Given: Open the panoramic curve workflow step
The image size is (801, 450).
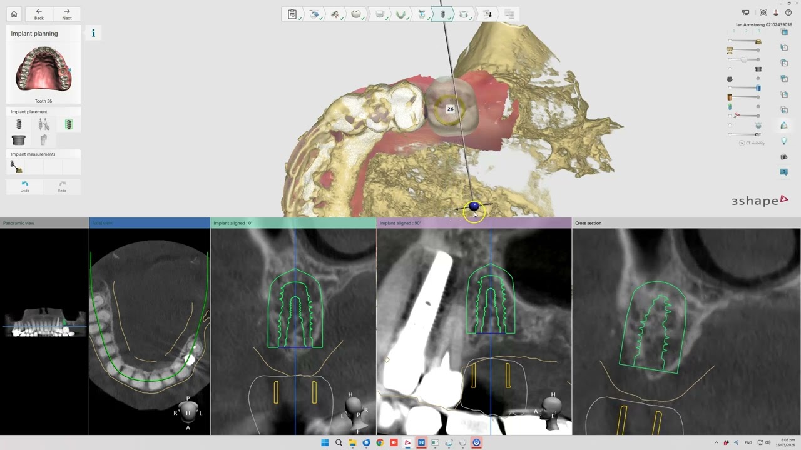Looking at the screenshot, I should click(x=400, y=14).
